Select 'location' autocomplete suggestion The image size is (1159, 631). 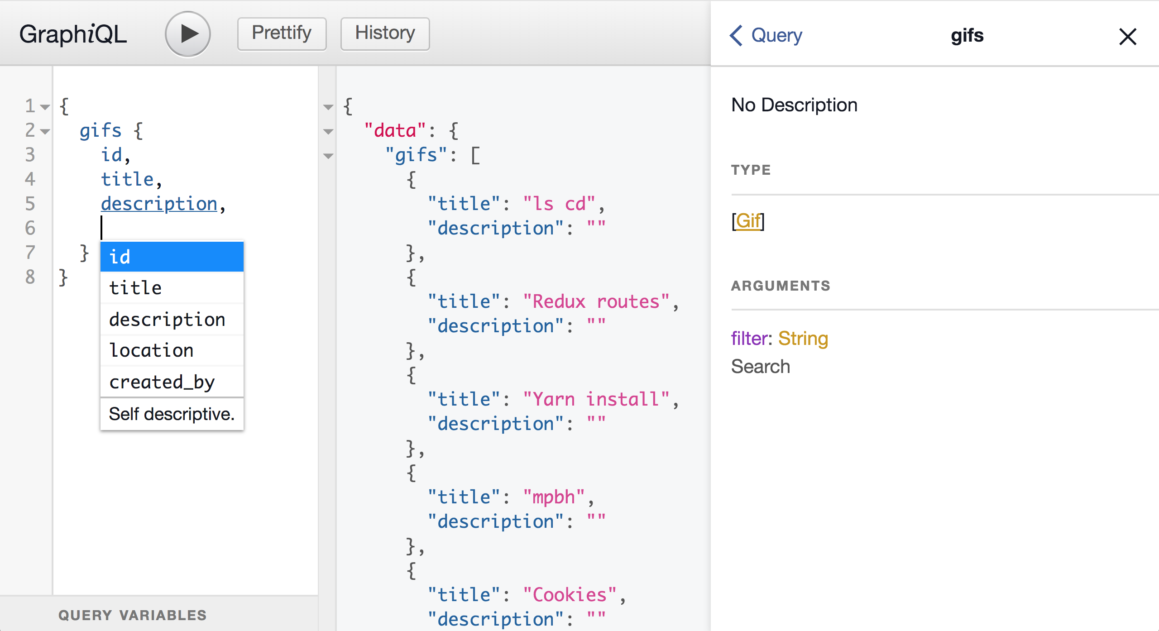[172, 350]
